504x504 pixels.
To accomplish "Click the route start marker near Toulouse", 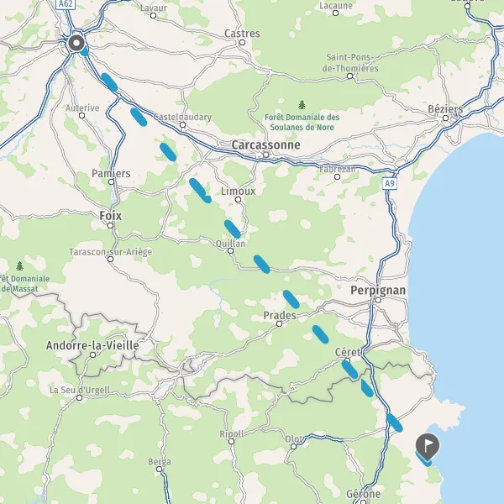I will (76, 43).
